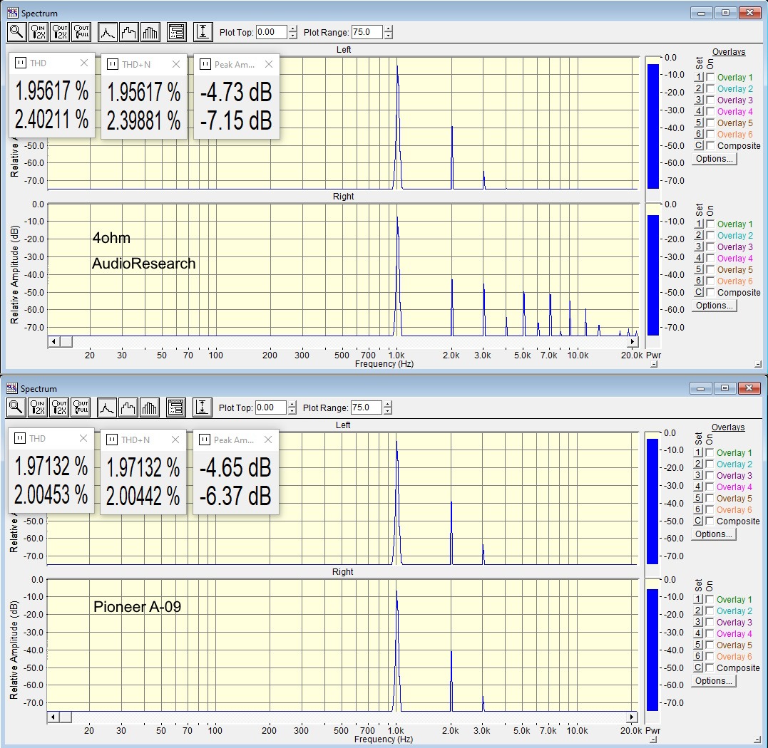
Task: Pause the THD+N meter in bottom window
Action: tap(112, 440)
